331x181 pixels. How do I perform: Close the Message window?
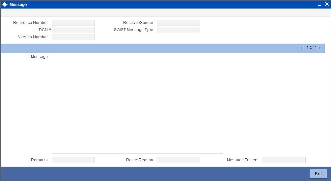coord(327,4)
